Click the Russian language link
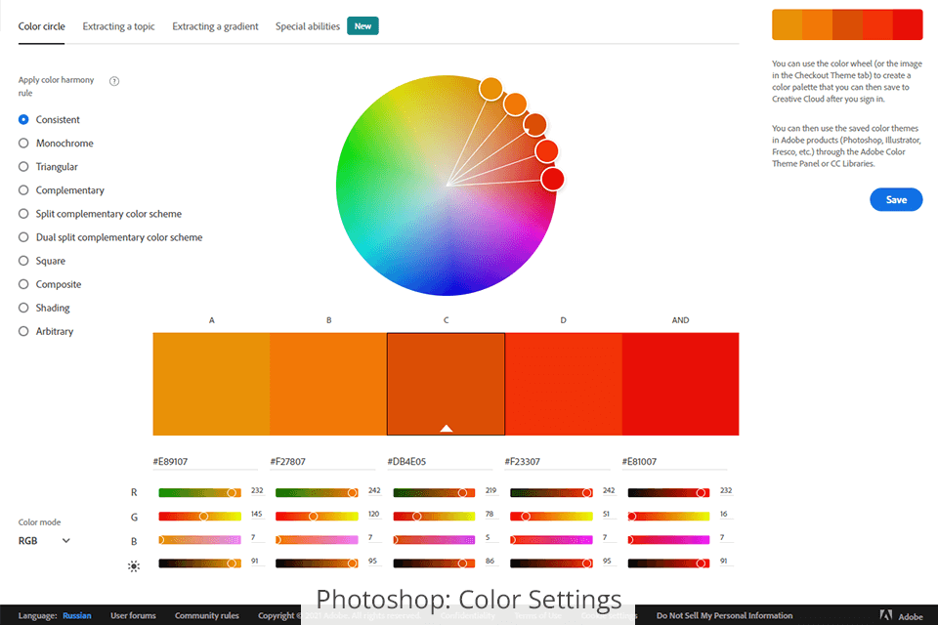Screen dimensions: 938x625 pyautogui.click(x=77, y=615)
